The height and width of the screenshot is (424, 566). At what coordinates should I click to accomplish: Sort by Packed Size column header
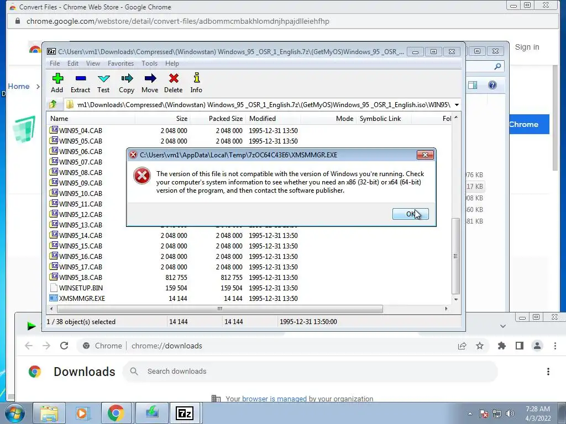point(218,119)
